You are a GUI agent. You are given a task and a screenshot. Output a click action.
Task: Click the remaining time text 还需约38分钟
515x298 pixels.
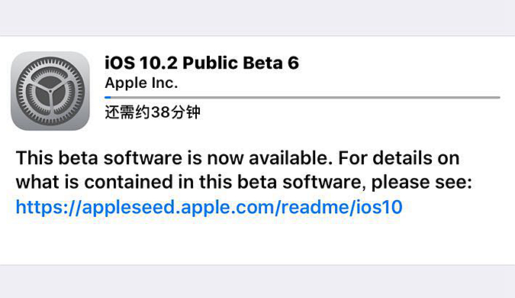click(x=153, y=112)
